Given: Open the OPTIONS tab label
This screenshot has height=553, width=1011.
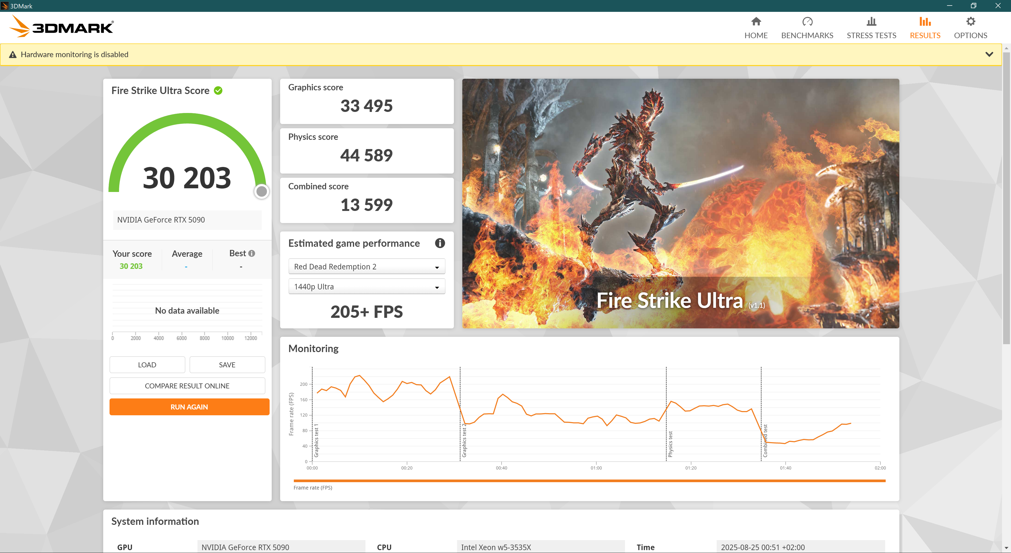Looking at the screenshot, I should [970, 35].
